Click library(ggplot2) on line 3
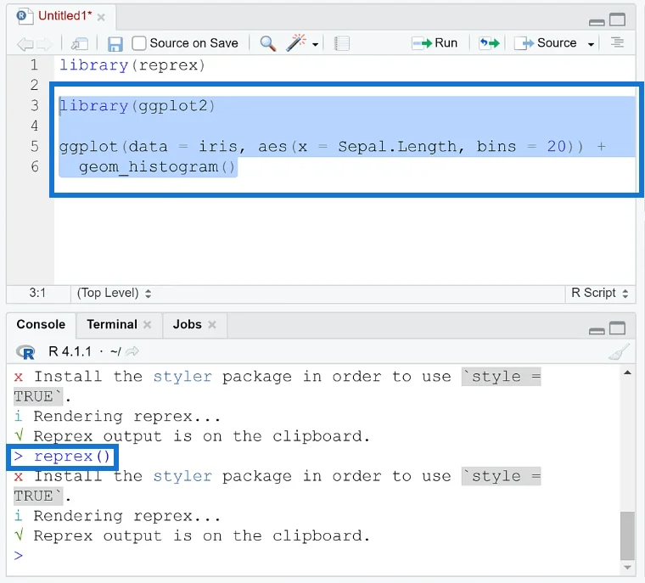Image resolution: width=645 pixels, height=583 pixels. 137,106
